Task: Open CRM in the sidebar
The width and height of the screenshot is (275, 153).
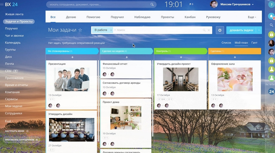Action: (x=8, y=71)
